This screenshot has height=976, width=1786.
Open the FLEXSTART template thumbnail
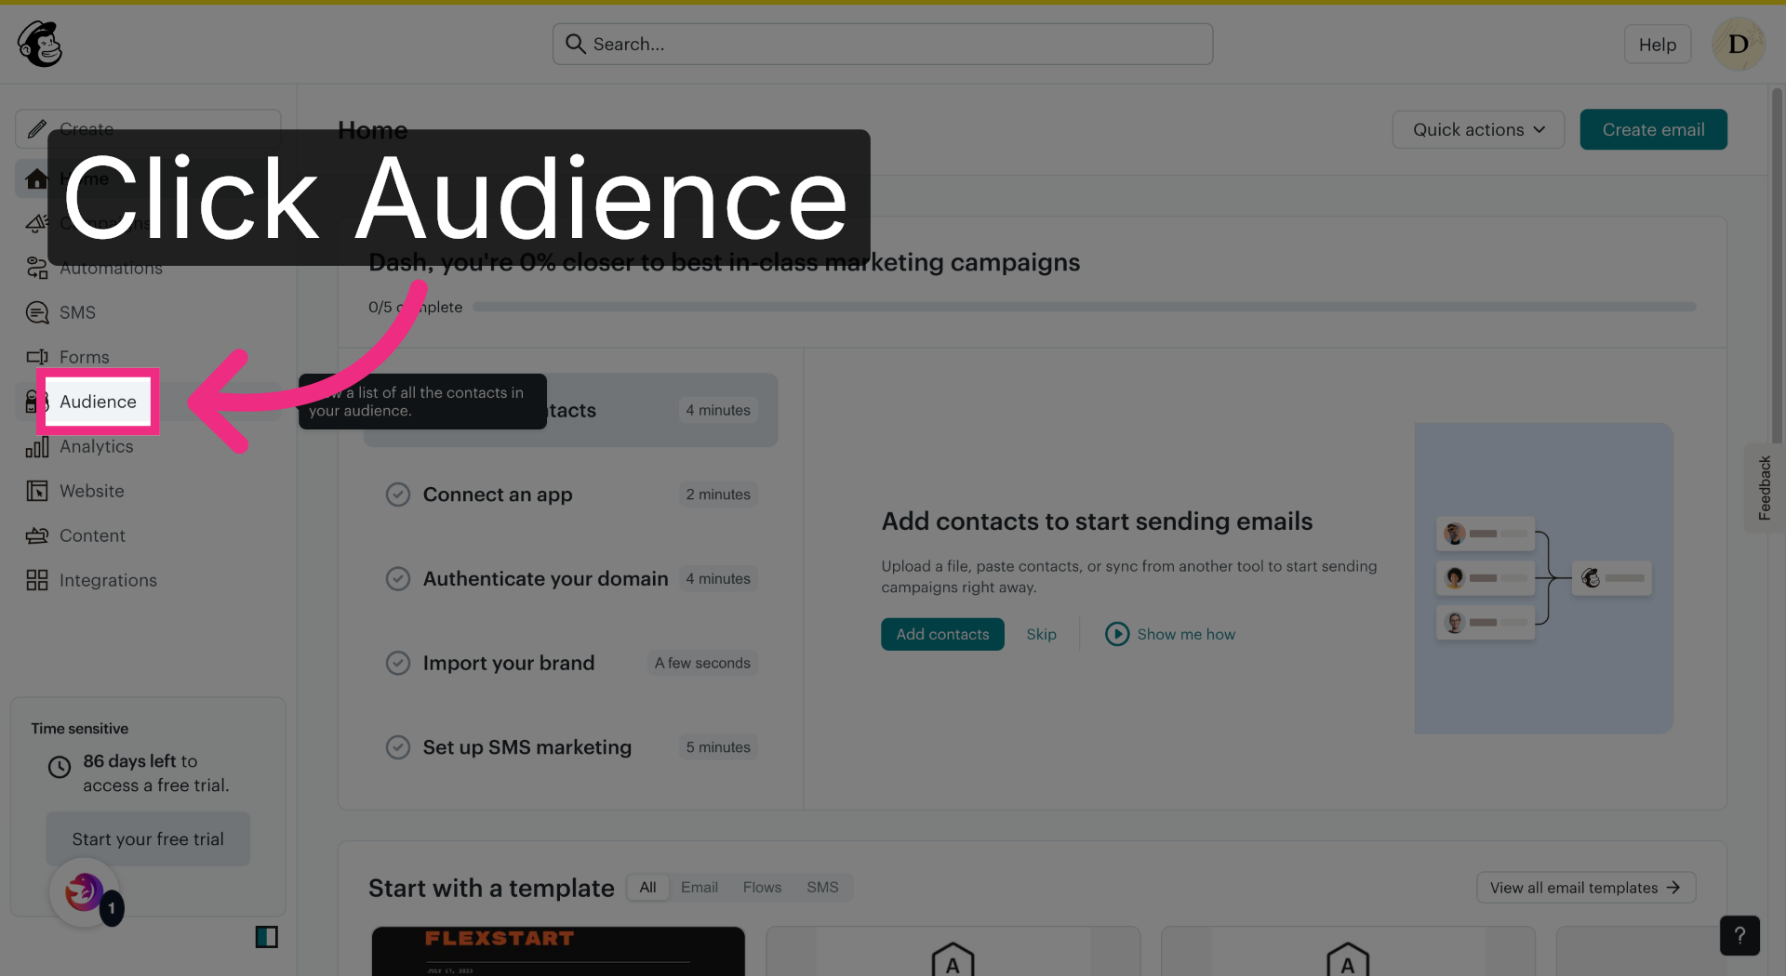(558, 951)
